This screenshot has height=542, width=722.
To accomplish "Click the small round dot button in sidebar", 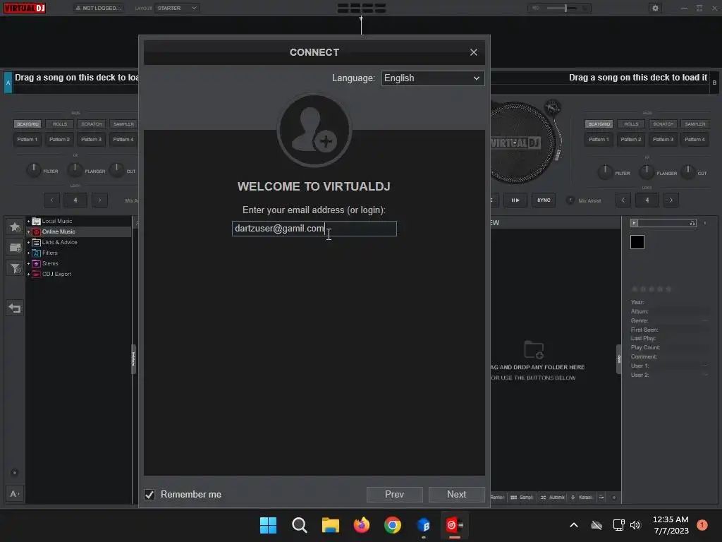I will click(14, 473).
